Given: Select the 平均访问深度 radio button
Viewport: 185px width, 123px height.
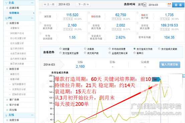Looking at the screenshot, I should [x=110, y=49].
